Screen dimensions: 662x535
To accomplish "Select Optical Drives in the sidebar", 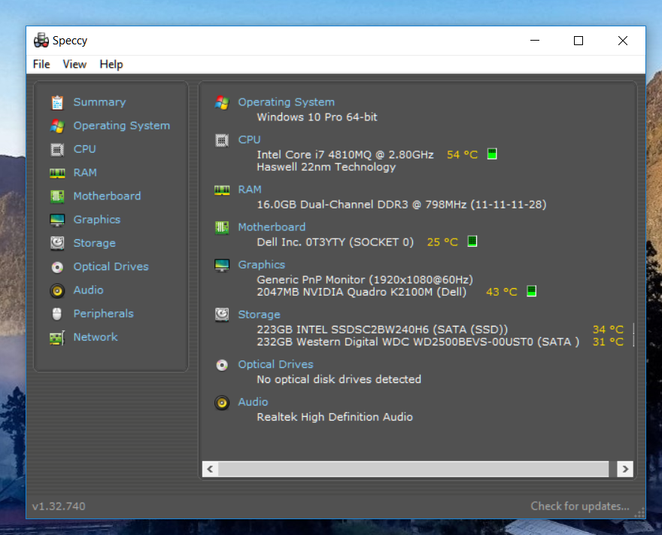I will click(111, 267).
